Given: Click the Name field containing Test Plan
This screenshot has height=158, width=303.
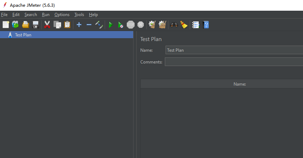Looking at the screenshot, I should pos(234,50).
